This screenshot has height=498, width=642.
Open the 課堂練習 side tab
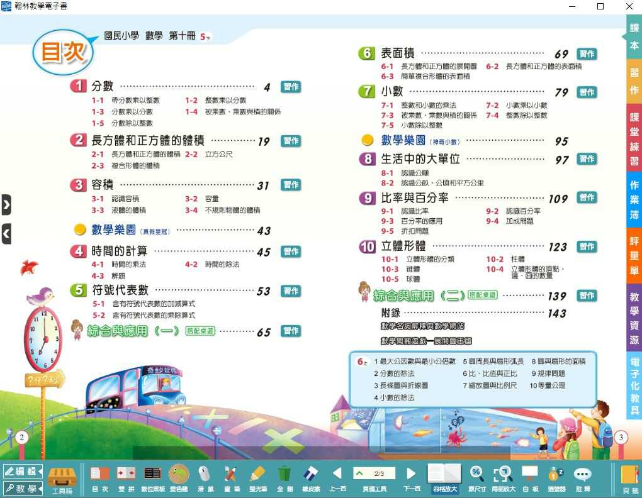coord(634,139)
